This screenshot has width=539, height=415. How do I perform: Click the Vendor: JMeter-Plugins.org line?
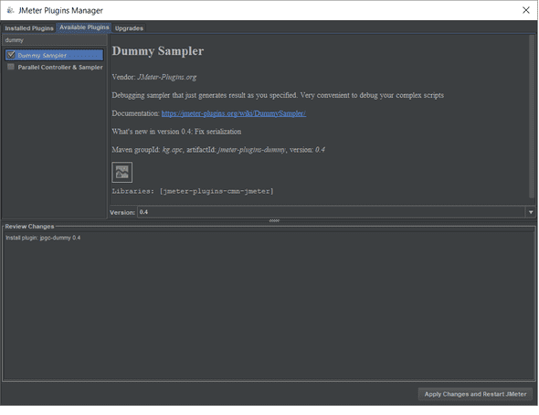point(154,77)
